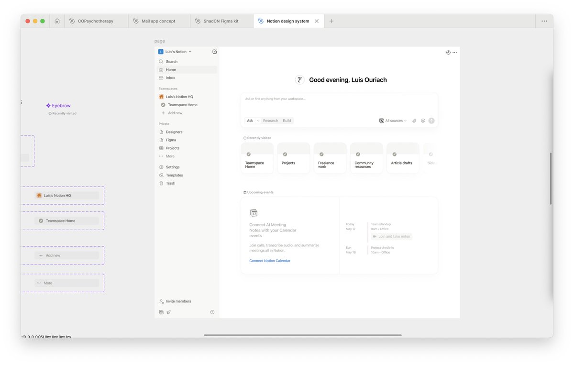Click the Settings gear icon in sidebar
Screen dimensions: 574x365
[161, 167]
